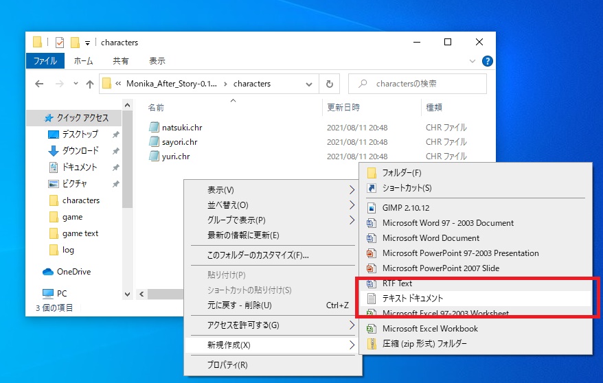Open the game text folder in sidebar

tap(80, 233)
